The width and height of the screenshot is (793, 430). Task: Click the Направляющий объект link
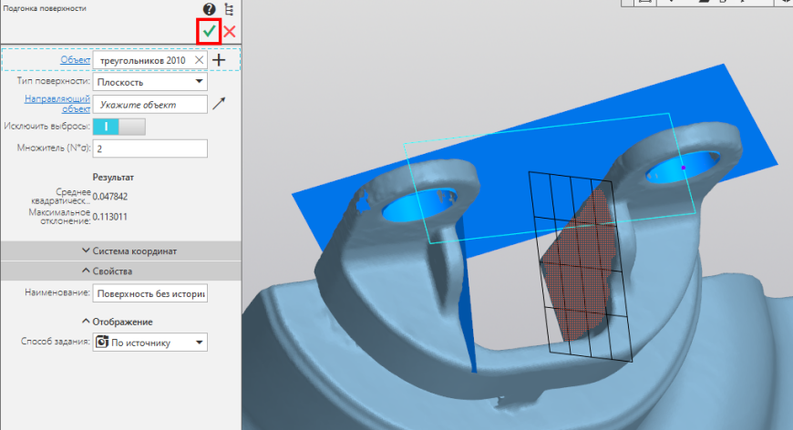[x=57, y=104]
